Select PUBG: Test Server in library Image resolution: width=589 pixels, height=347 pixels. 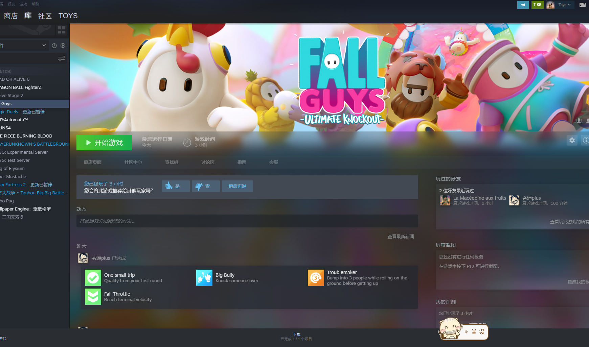coord(35,160)
